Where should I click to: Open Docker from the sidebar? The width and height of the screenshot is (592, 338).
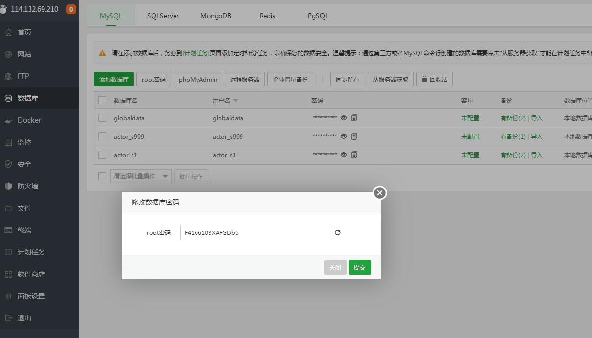[x=29, y=120]
